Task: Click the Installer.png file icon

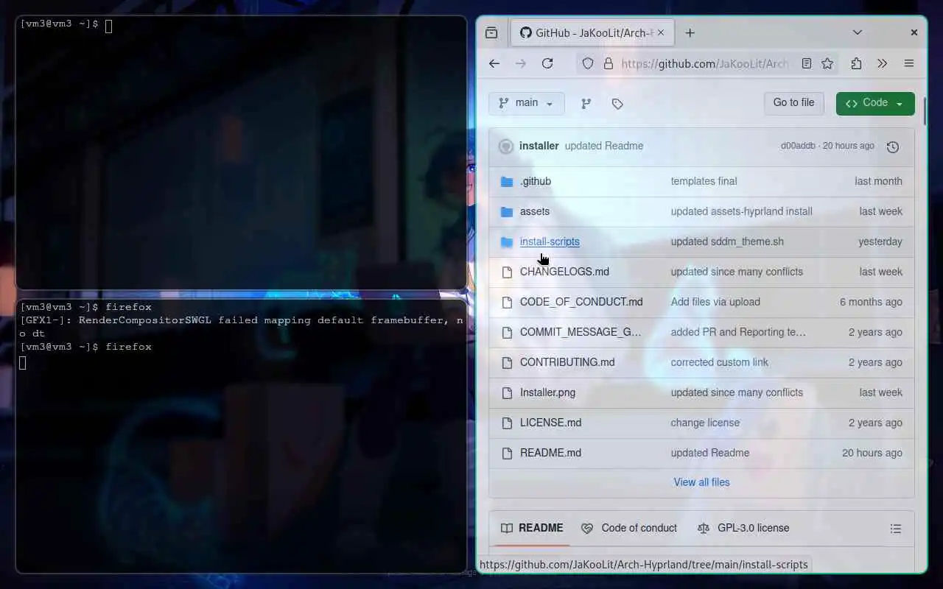Action: tap(507, 392)
